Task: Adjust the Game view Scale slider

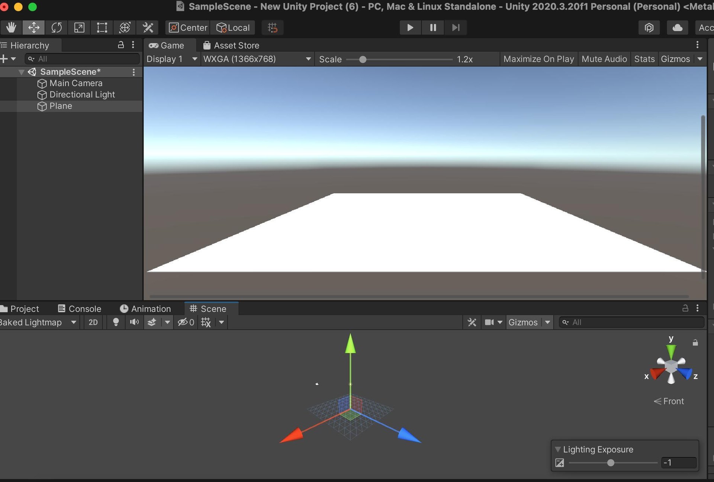Action: 363,59
